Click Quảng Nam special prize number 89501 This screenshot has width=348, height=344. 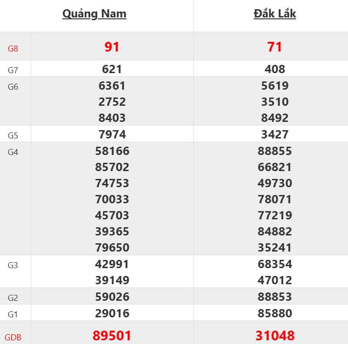(112, 336)
